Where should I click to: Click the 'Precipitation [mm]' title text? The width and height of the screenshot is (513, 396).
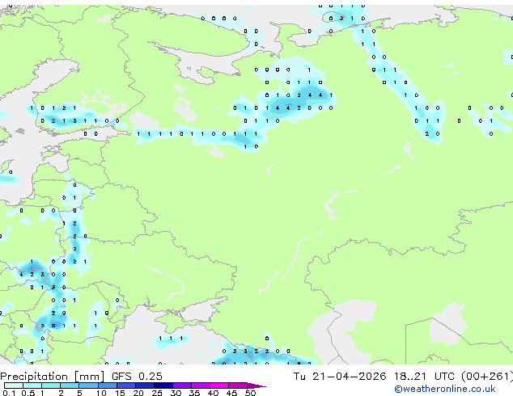coord(53,377)
